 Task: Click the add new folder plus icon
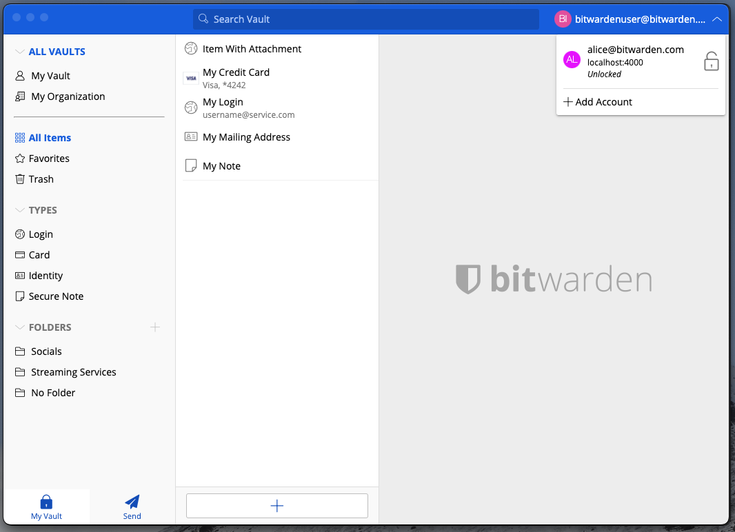click(x=155, y=327)
